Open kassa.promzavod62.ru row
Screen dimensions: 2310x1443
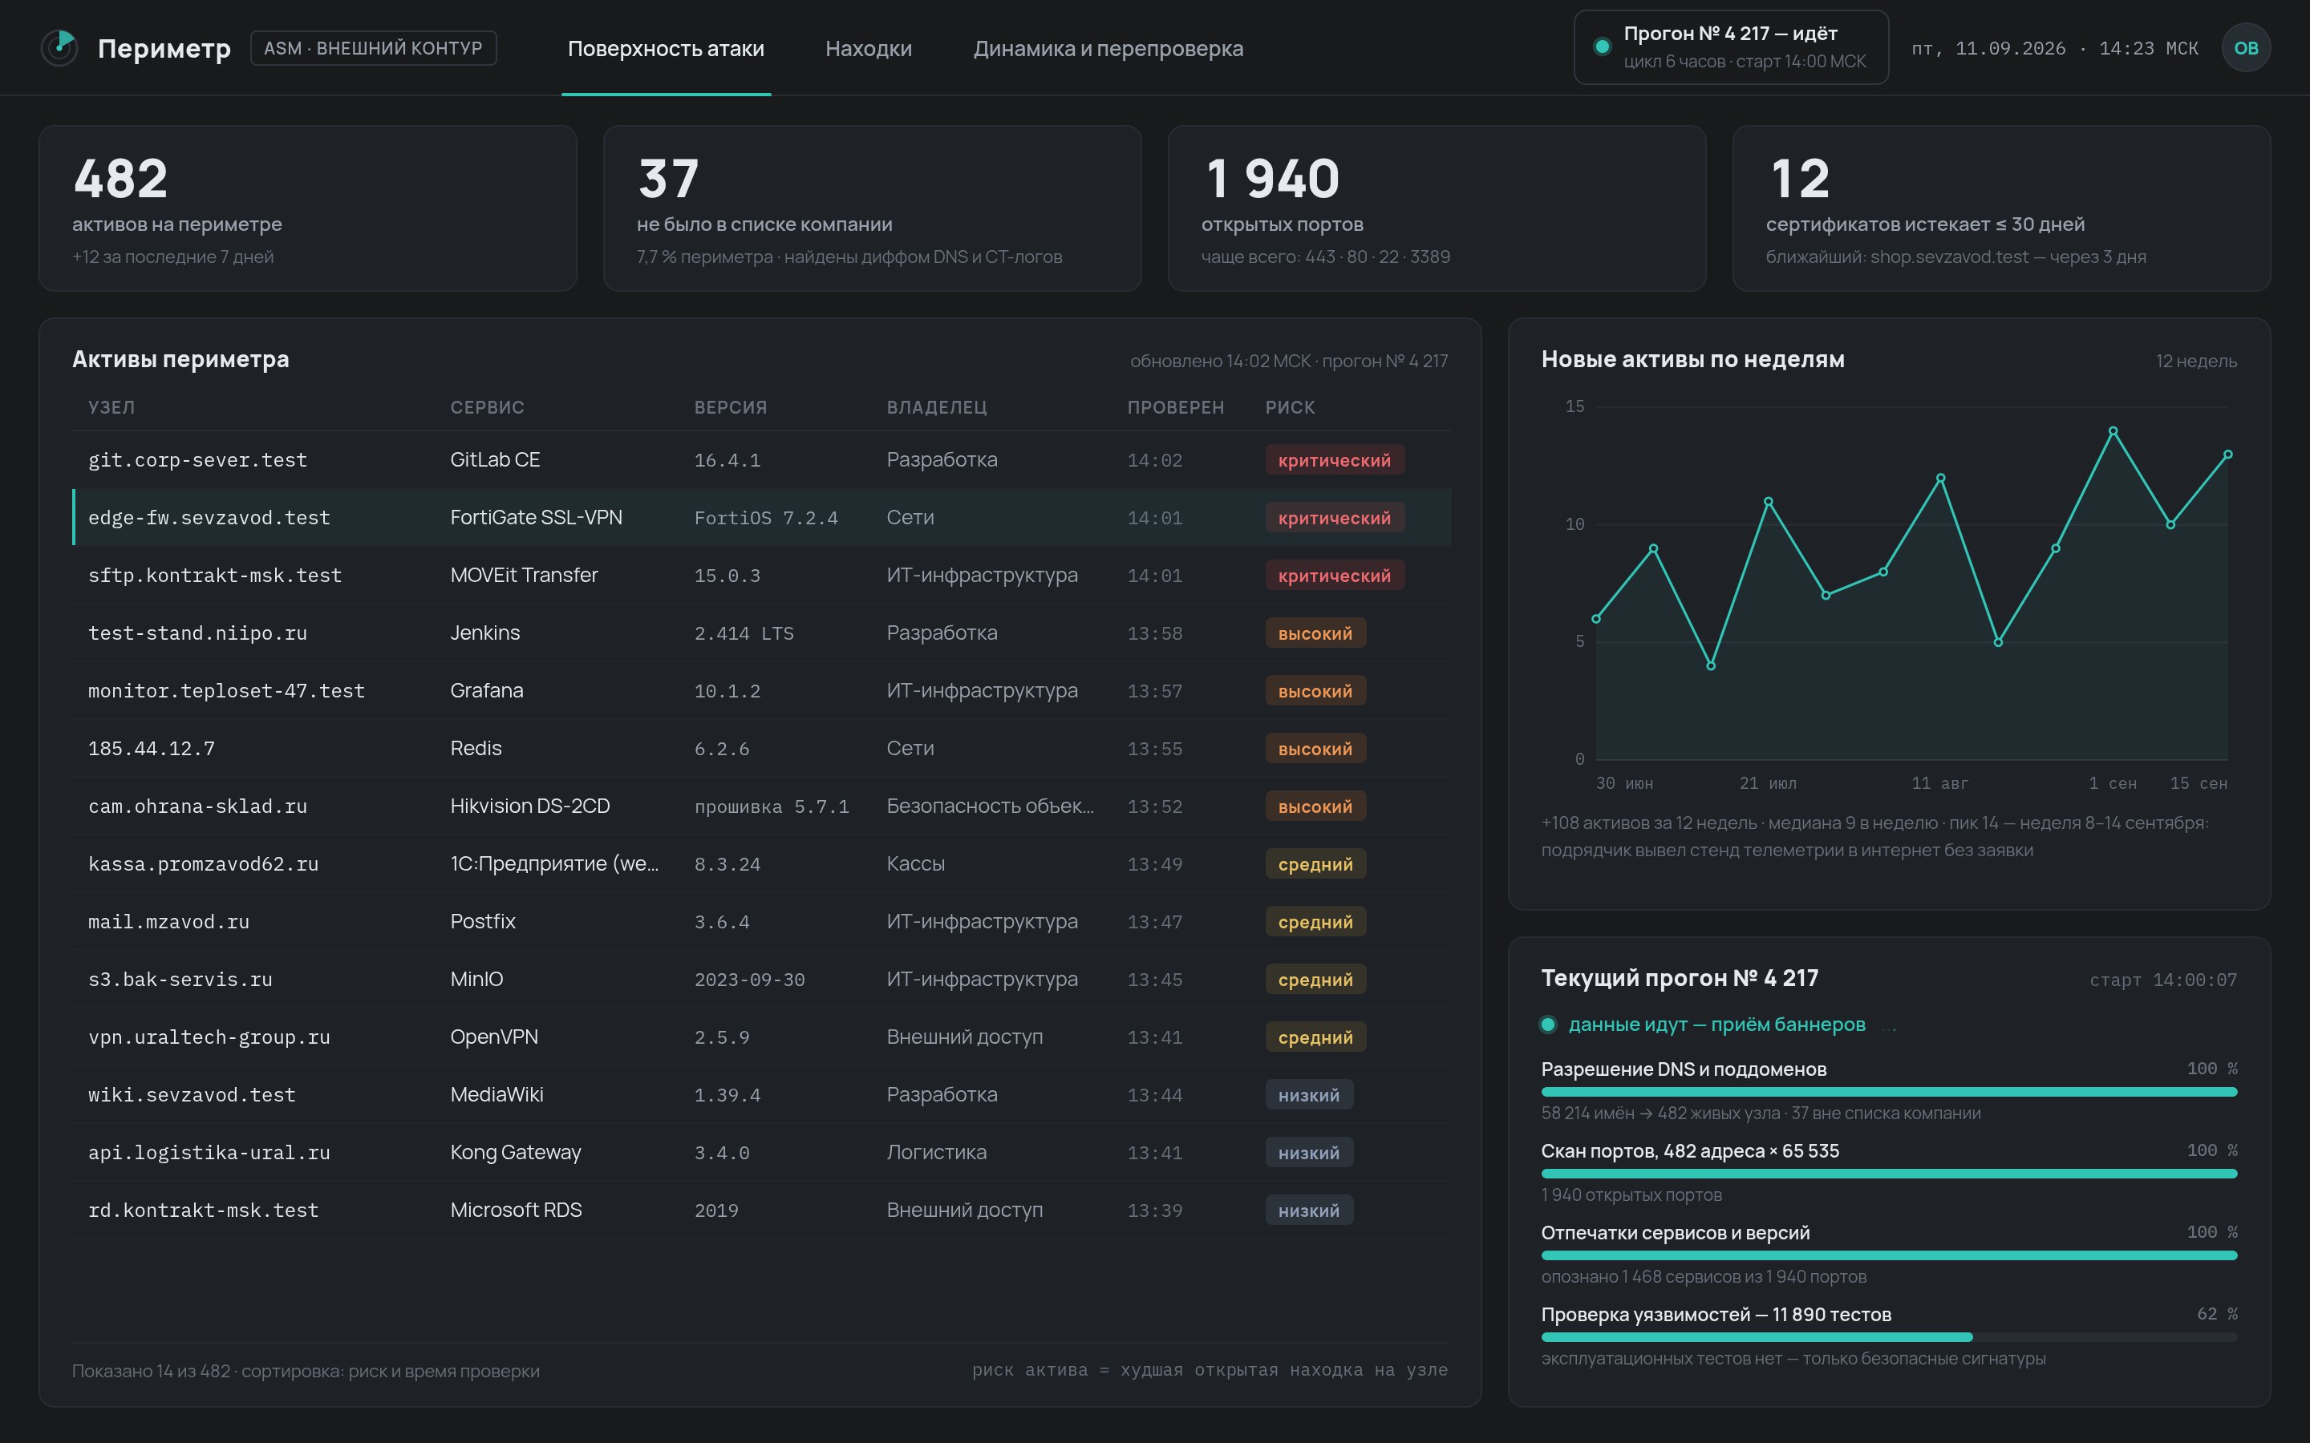[762, 863]
